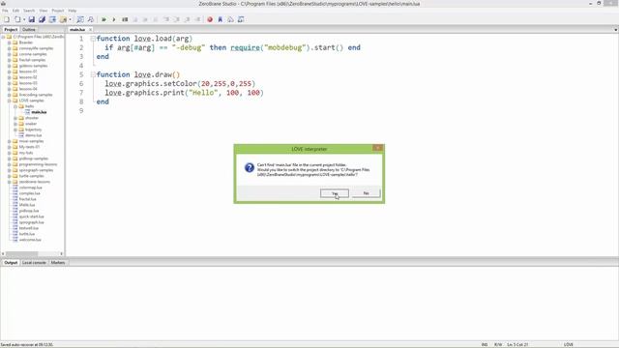Collapse the LOVE-samples folder

pyautogui.click(x=9, y=101)
